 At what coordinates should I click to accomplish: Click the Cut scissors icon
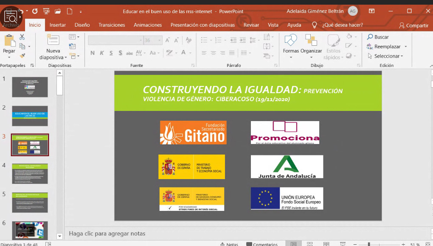point(22,37)
